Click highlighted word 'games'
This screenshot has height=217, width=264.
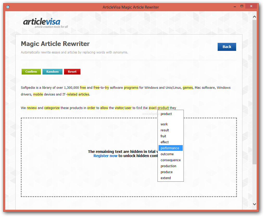(188, 88)
